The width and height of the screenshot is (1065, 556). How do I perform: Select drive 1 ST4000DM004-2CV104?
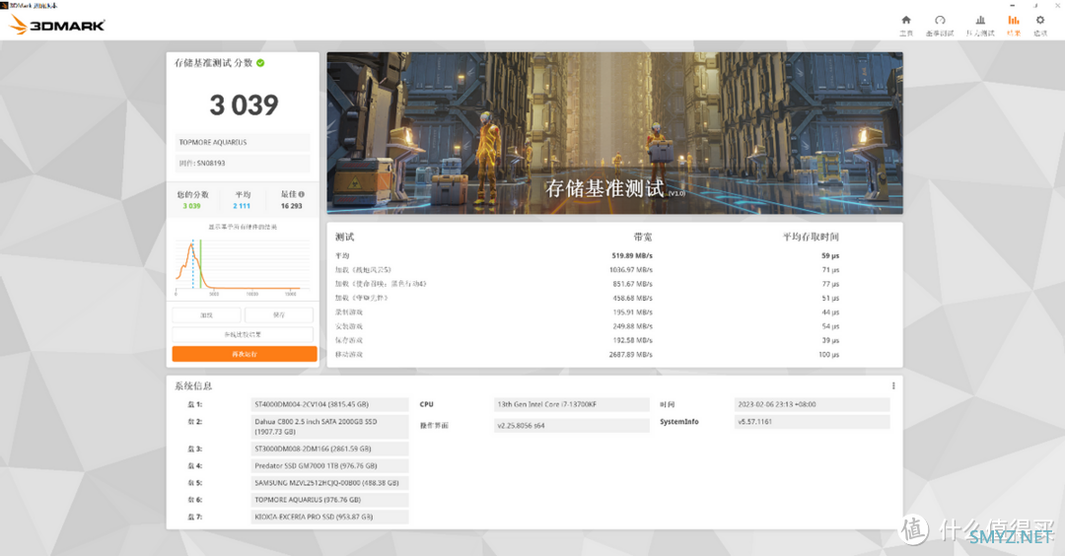click(329, 404)
